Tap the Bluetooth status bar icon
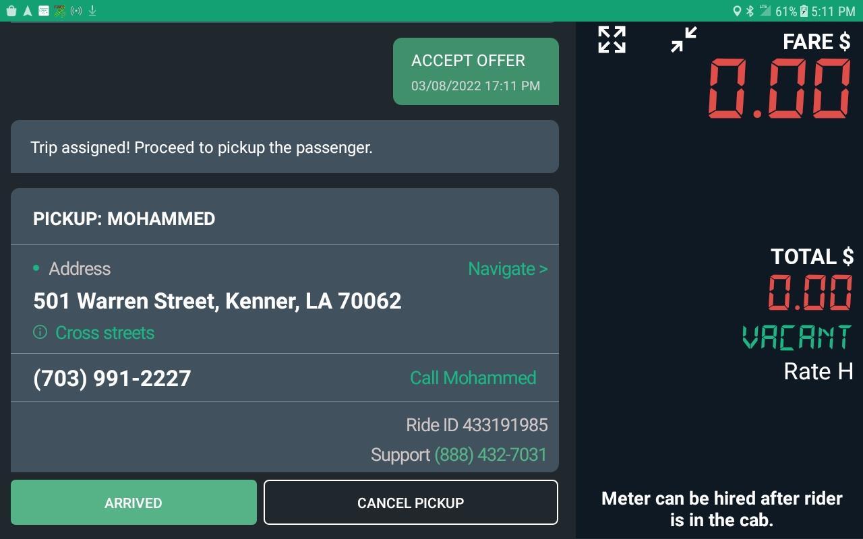Image resolution: width=863 pixels, height=539 pixels. 750,11
